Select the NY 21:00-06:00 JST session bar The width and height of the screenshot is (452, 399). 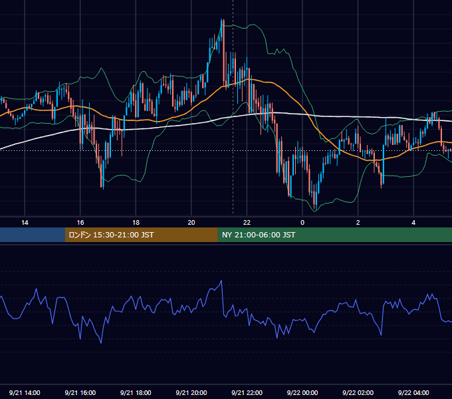(x=334, y=235)
